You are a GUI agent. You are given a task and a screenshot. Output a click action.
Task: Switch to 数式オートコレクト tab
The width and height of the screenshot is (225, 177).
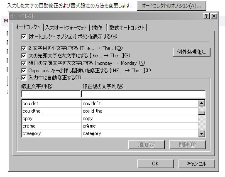(x=127, y=27)
